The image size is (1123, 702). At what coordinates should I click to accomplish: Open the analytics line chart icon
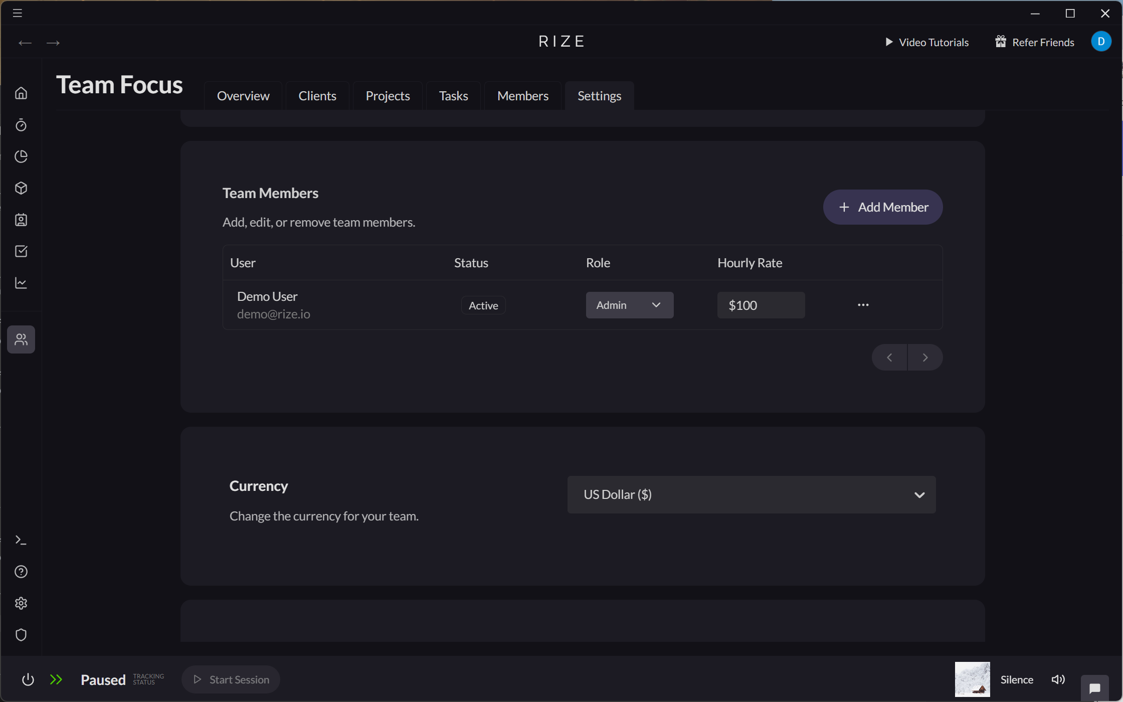(21, 283)
